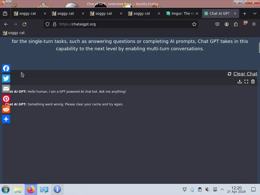
Task: Open tracking protection shield icon
Action: click(x=47, y=24)
